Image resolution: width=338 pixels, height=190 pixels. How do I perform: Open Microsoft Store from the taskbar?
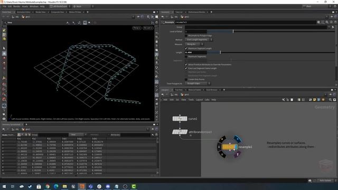39,186
